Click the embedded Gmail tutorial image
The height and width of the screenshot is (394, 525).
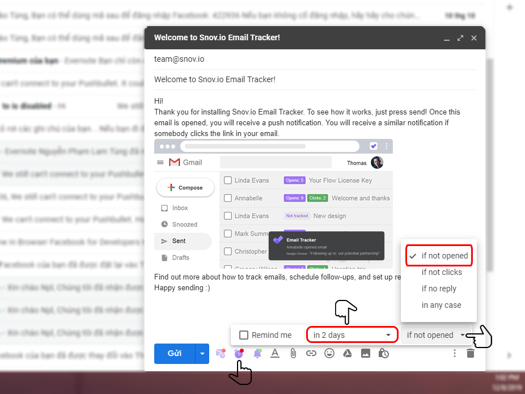[x=273, y=204]
